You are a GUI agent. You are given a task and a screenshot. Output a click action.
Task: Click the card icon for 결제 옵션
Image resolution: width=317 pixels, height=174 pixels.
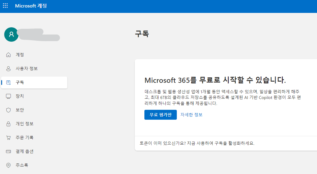[x=8, y=151]
